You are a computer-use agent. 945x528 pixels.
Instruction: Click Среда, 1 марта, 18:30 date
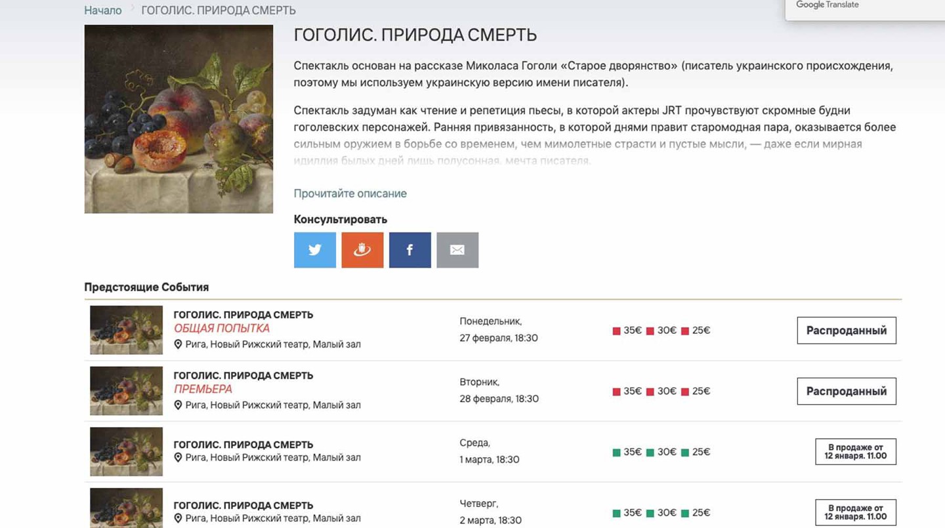(x=490, y=451)
